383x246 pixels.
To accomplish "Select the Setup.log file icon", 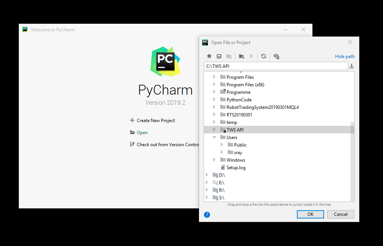I will (223, 167).
